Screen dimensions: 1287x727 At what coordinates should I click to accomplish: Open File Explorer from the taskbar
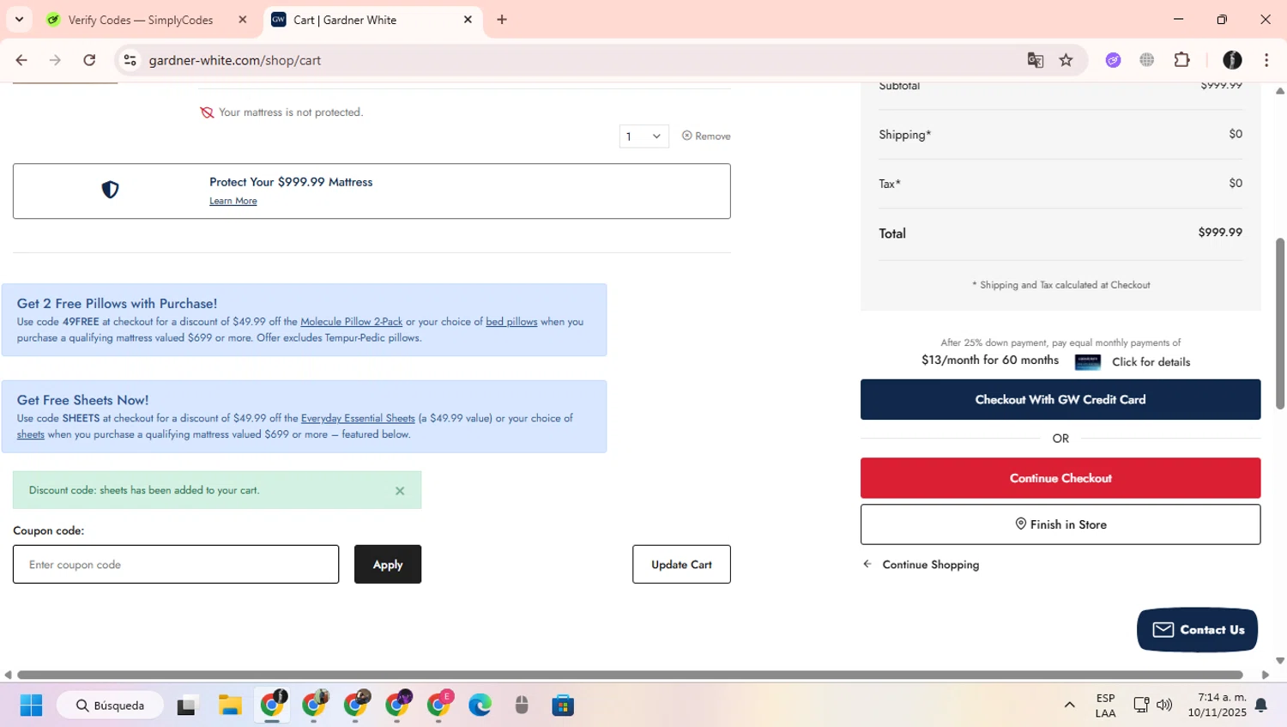pyautogui.click(x=229, y=706)
